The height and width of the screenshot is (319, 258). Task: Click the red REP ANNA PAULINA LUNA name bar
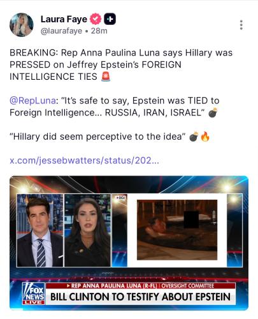pyautogui.click(x=140, y=286)
